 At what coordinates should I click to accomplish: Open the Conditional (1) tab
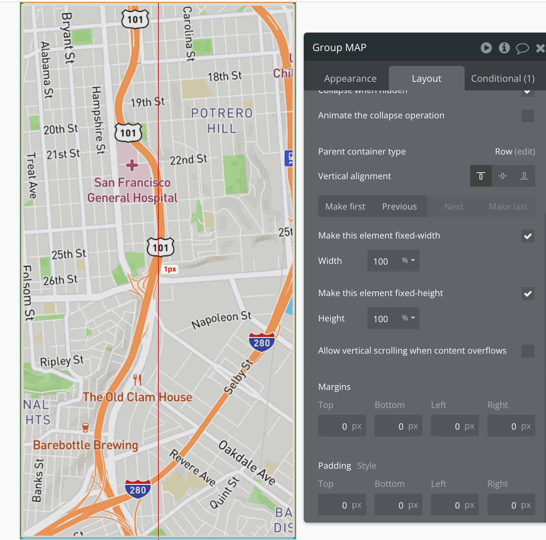coord(503,79)
